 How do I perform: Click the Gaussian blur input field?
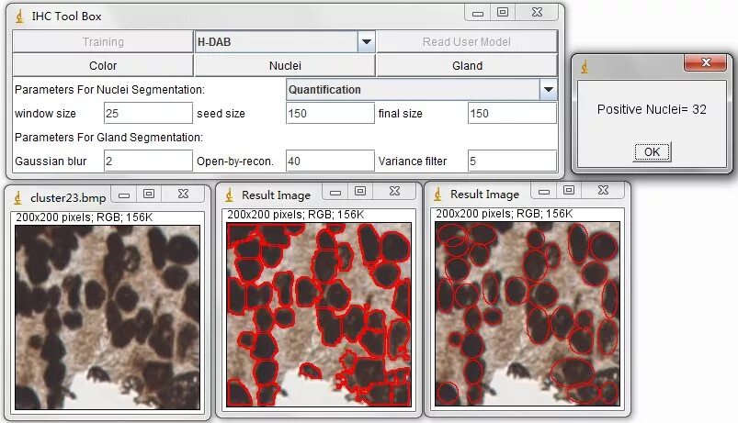click(x=148, y=161)
